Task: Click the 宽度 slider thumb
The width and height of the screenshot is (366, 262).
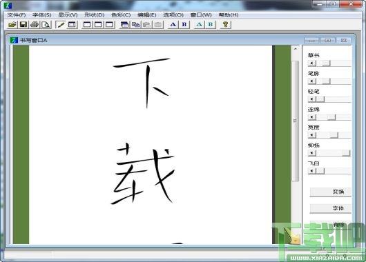Action: [x=334, y=135]
